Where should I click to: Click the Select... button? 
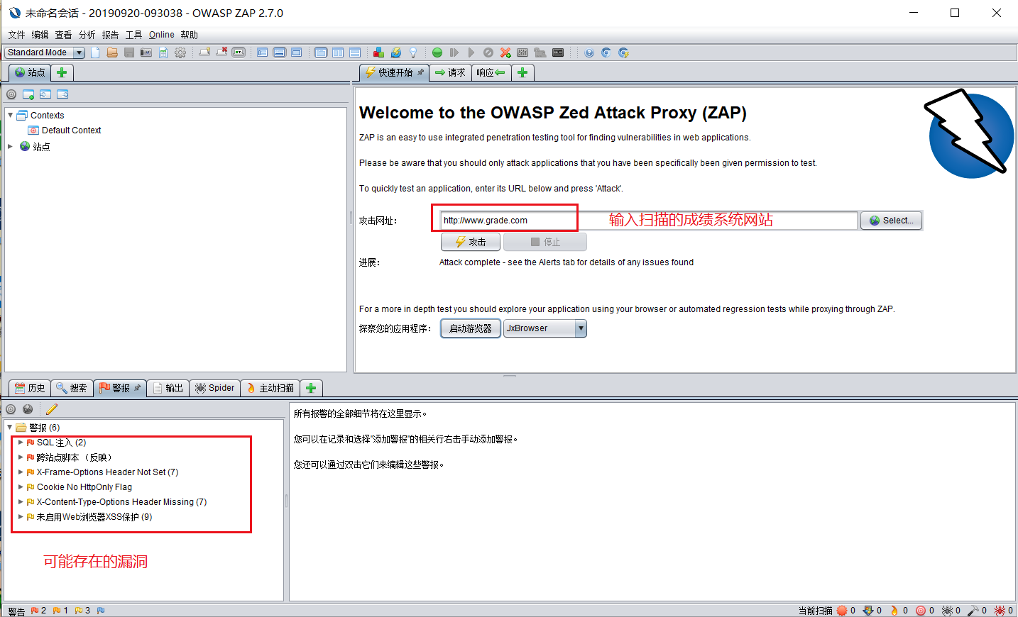pyautogui.click(x=892, y=221)
